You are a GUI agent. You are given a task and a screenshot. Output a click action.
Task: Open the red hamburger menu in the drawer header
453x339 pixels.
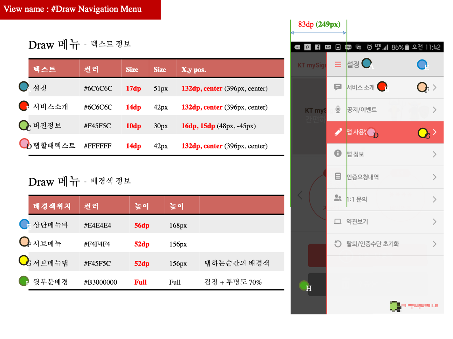tap(338, 64)
